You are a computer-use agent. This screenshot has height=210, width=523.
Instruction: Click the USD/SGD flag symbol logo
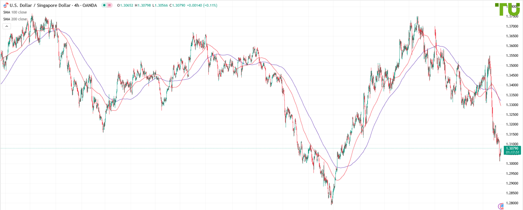pos(6,5)
